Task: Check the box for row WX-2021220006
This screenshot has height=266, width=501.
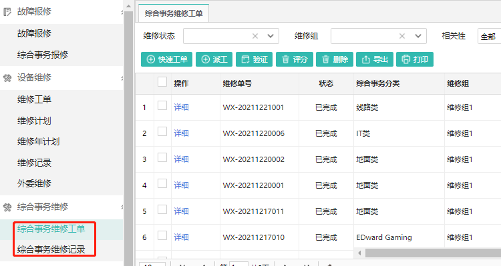Action: pos(162,131)
